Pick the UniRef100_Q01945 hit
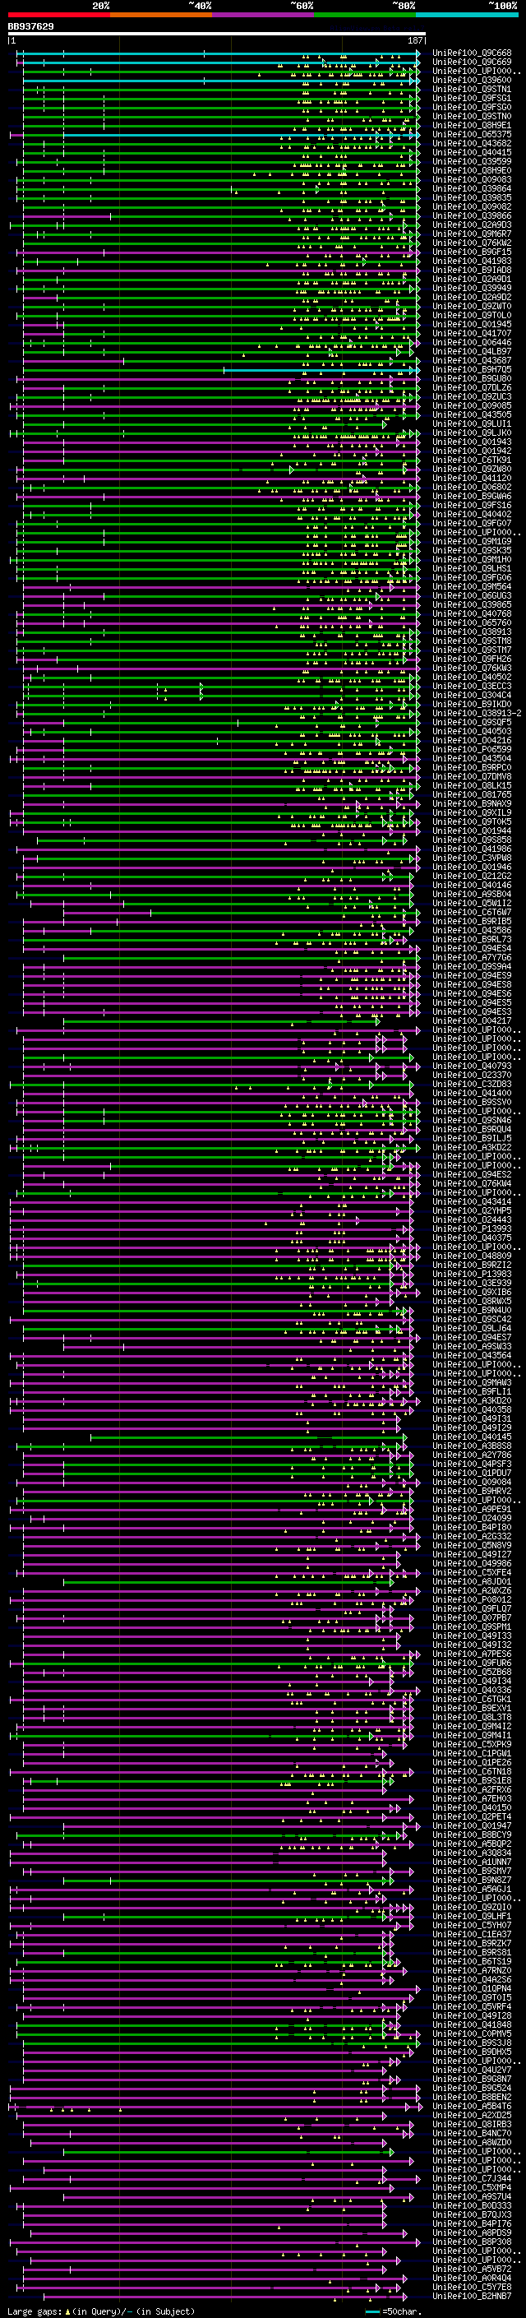 click(472, 324)
